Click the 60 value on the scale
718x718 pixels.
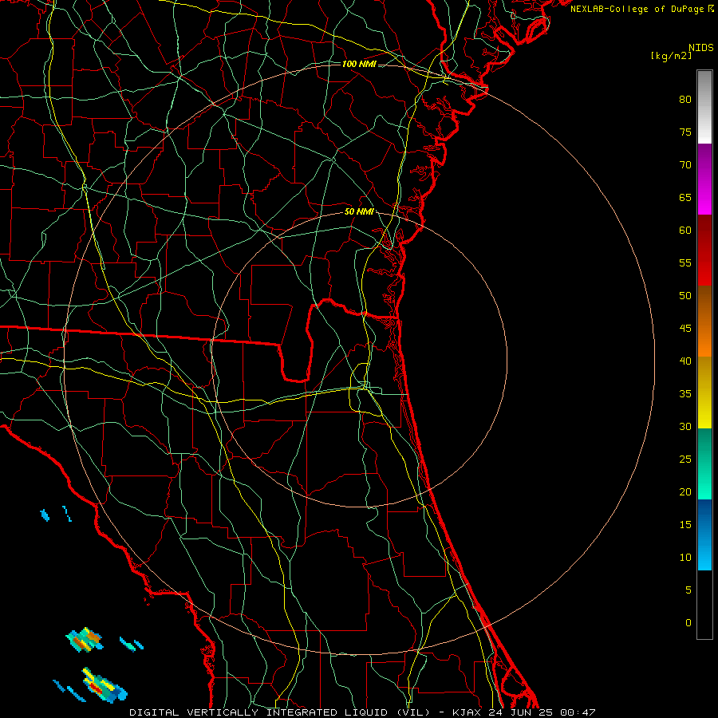685,231
